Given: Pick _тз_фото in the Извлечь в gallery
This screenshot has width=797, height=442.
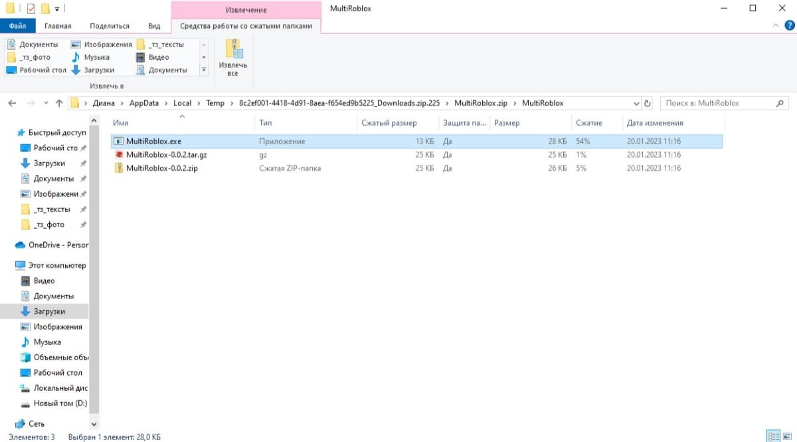Looking at the screenshot, I should (x=28, y=57).
